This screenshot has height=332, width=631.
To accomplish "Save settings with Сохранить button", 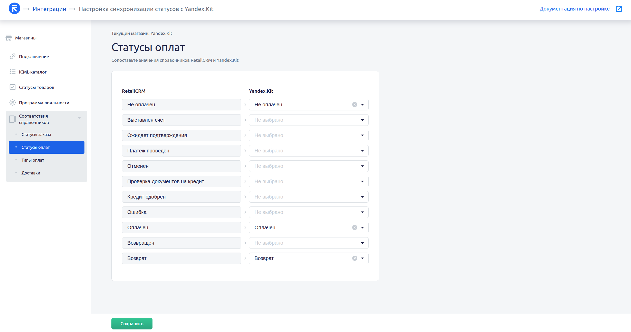I will (x=132, y=324).
